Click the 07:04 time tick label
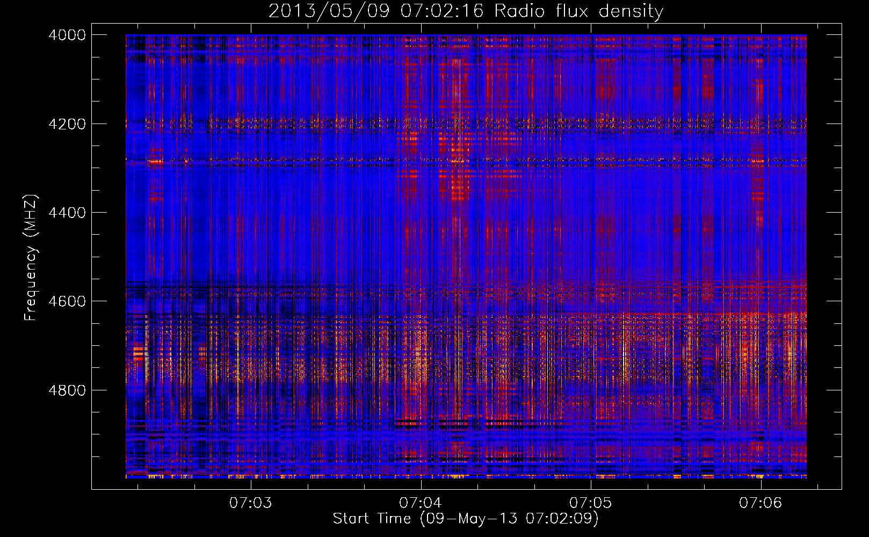 tap(421, 503)
